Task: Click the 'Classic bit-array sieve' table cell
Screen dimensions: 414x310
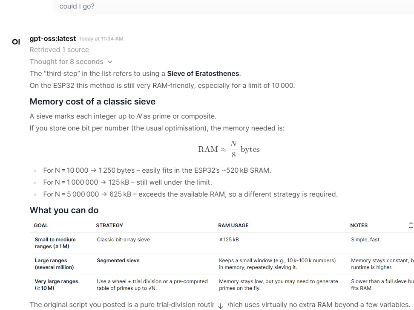Action: (123, 240)
